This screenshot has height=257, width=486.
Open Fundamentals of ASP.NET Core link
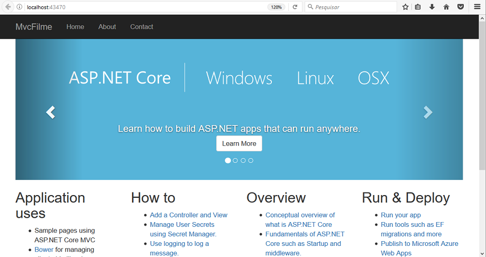click(305, 243)
